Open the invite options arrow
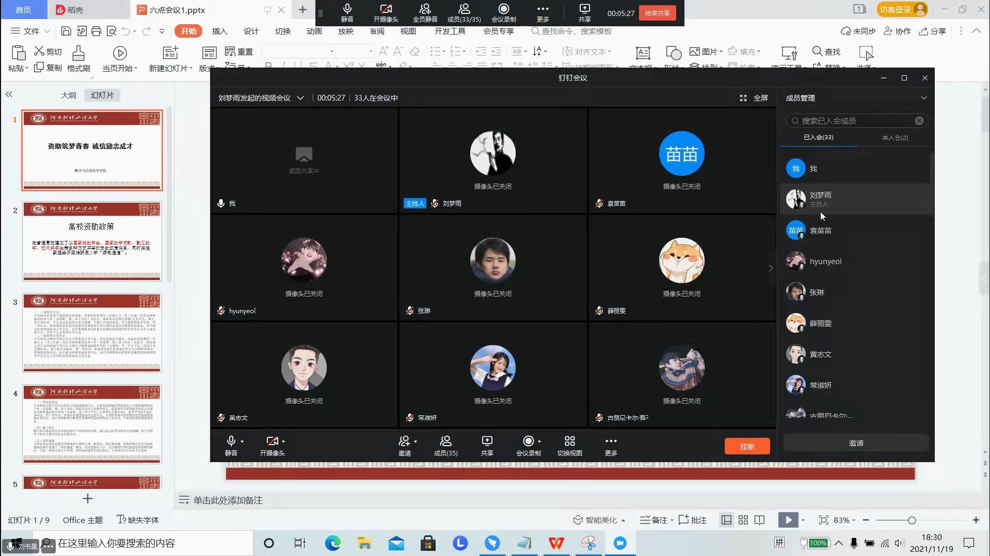The width and height of the screenshot is (990, 556). pos(416,441)
